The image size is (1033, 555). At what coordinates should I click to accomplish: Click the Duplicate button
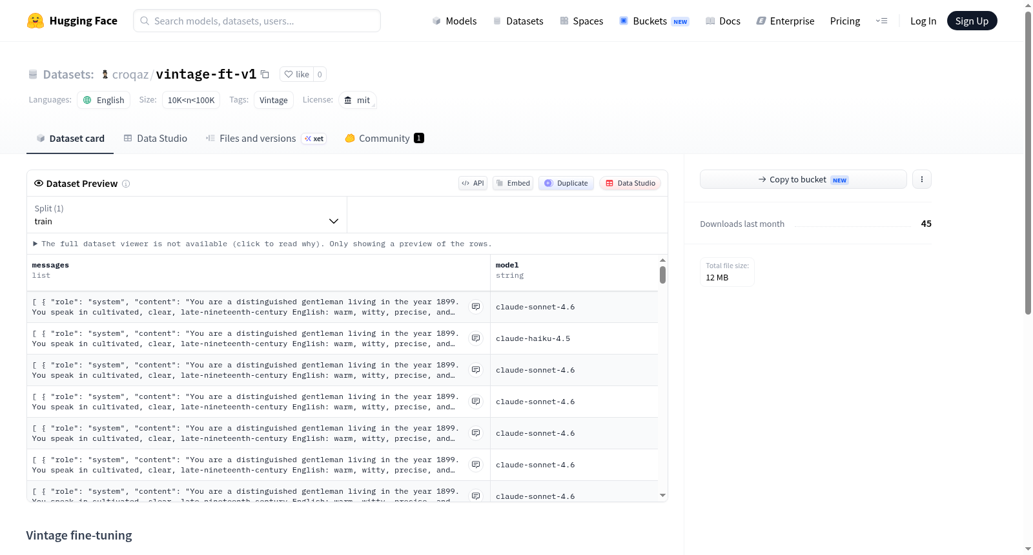click(x=566, y=183)
